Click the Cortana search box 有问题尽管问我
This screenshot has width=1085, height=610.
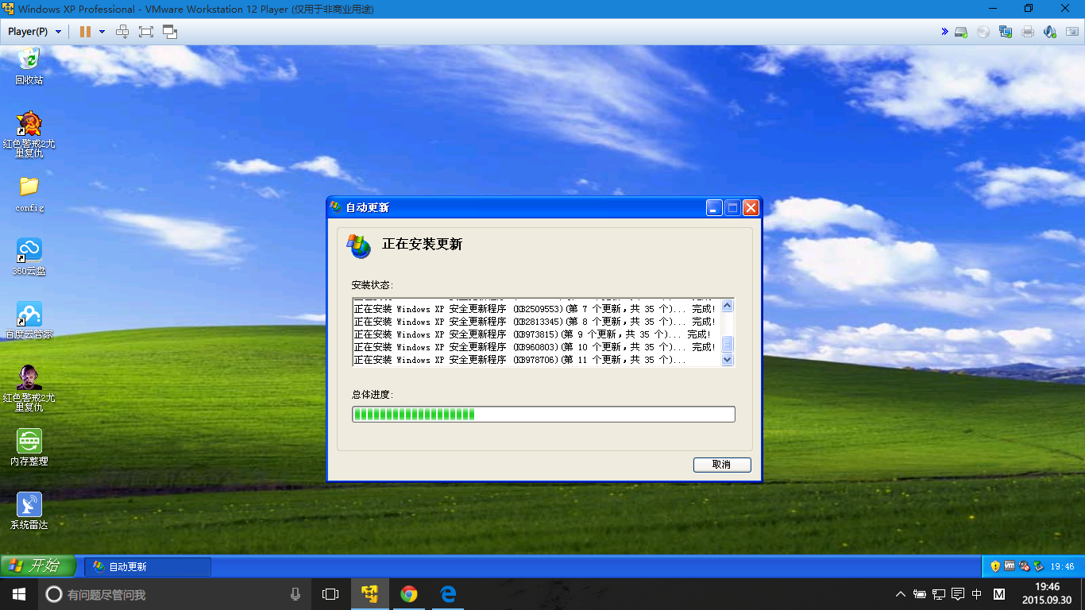pyautogui.click(x=175, y=594)
